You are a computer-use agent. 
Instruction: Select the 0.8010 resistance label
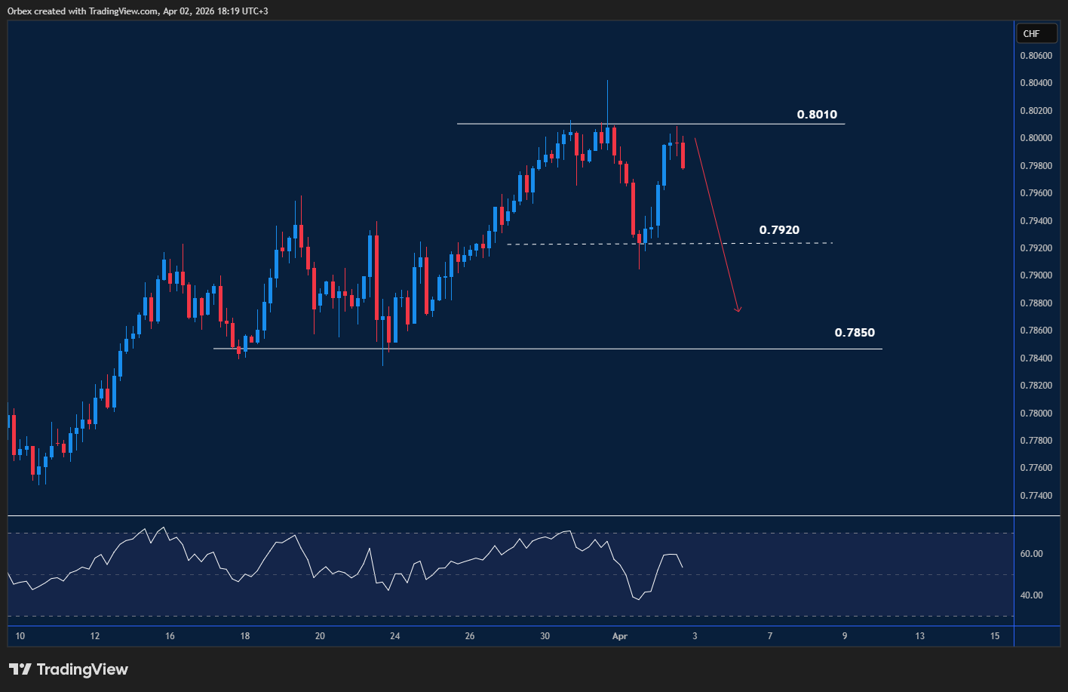coord(817,115)
